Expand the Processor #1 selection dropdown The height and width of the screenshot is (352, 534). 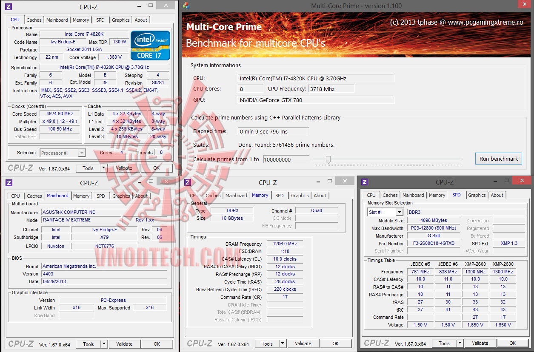point(82,153)
